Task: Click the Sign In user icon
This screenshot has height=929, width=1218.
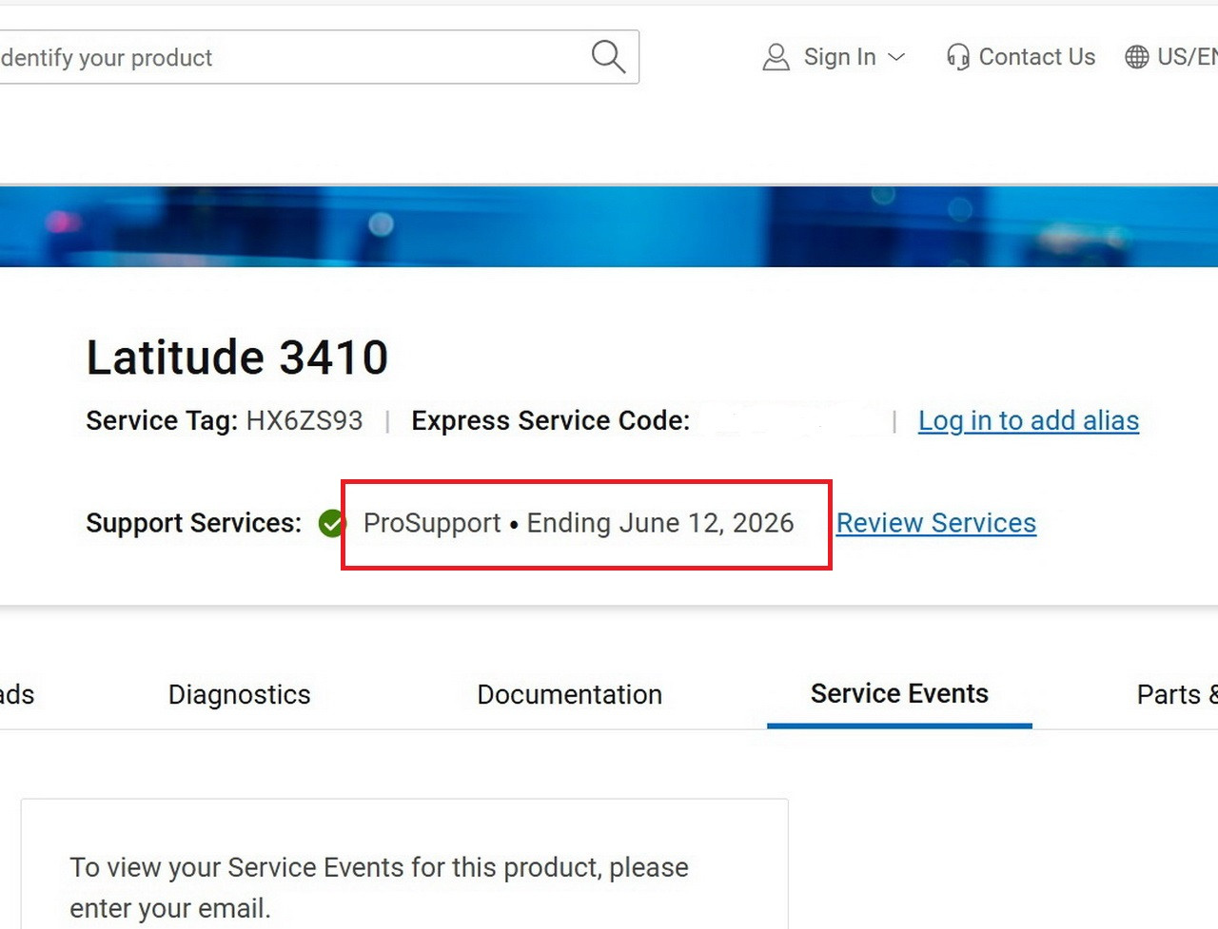Action: click(x=776, y=58)
